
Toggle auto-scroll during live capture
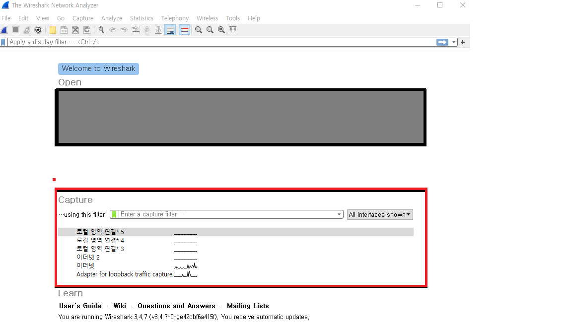click(170, 30)
